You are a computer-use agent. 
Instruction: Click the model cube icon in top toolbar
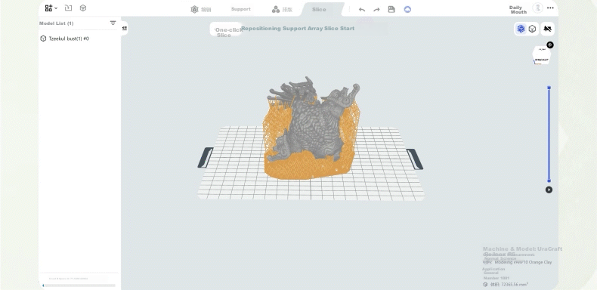tap(83, 8)
